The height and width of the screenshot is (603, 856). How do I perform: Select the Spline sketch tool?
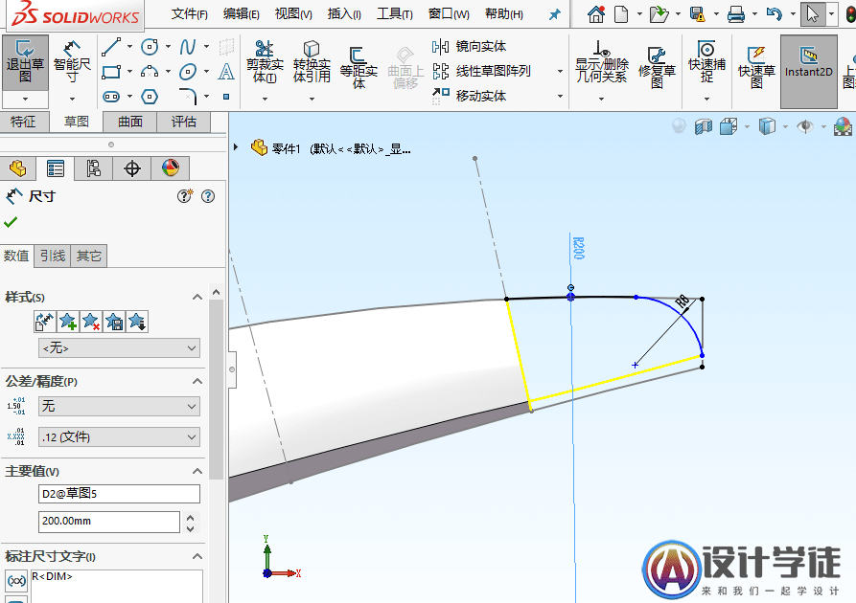click(188, 47)
